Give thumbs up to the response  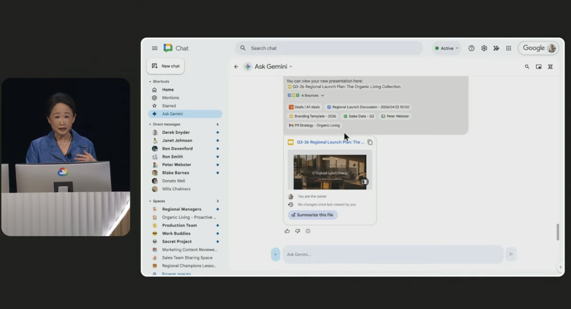287,231
